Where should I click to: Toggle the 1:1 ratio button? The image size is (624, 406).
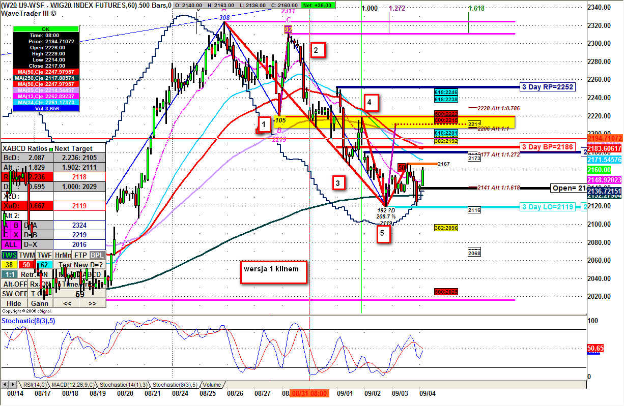10,274
